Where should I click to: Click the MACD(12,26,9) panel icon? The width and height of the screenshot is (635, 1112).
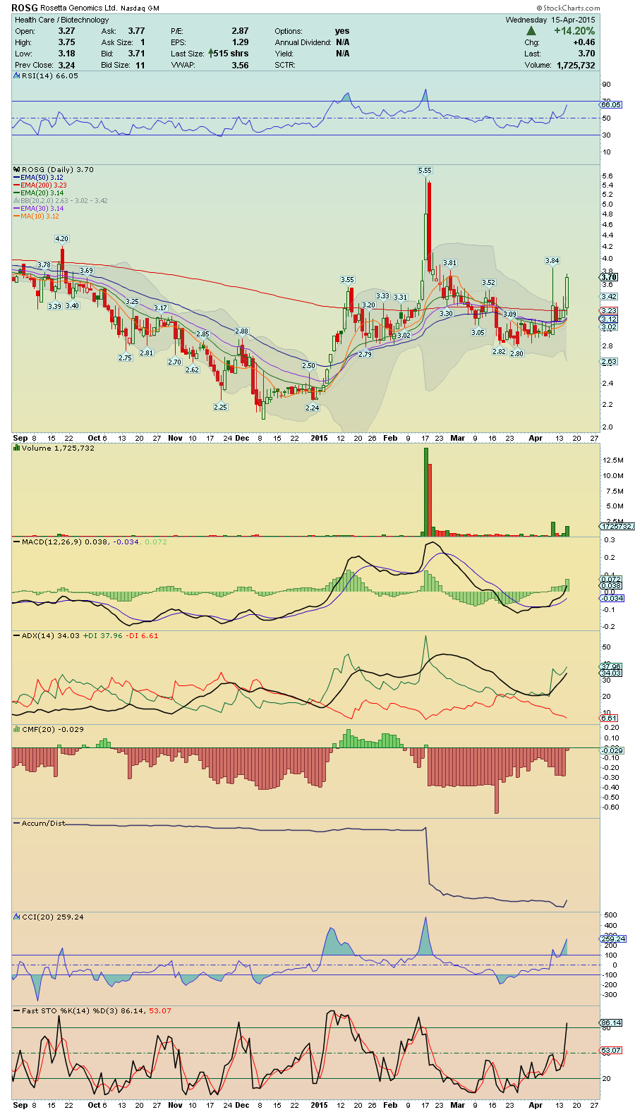(x=17, y=542)
